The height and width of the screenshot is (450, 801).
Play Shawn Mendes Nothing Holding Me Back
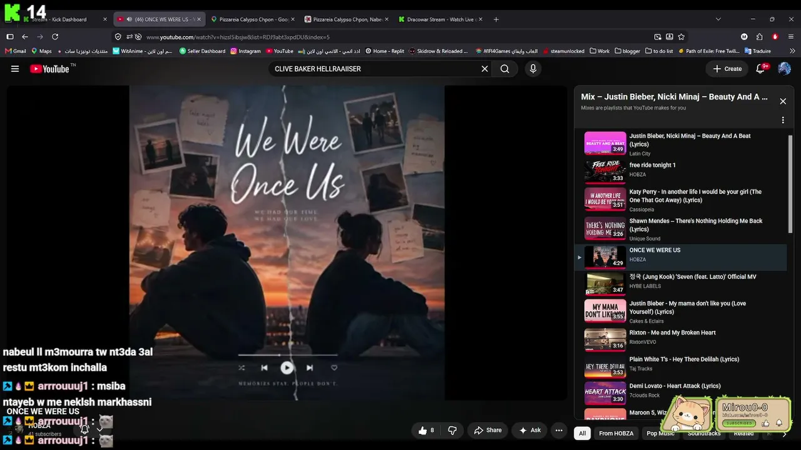click(681, 229)
